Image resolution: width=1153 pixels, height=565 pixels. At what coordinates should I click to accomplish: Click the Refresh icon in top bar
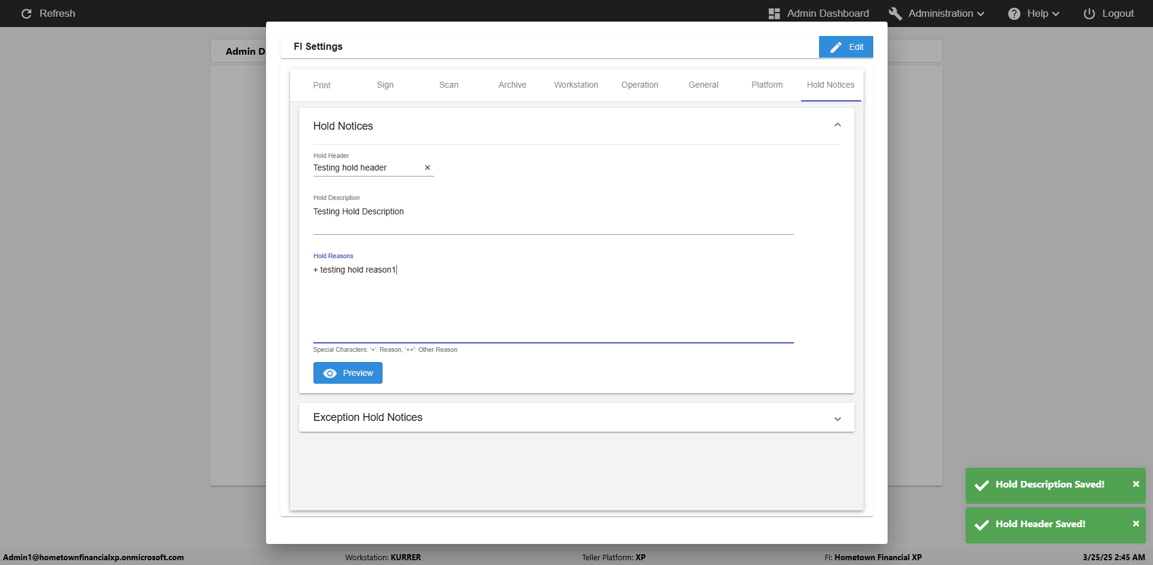pos(26,13)
